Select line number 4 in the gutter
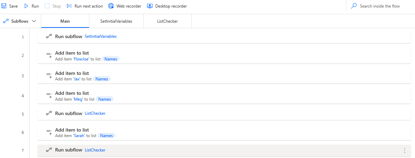 pyautogui.click(x=23, y=96)
